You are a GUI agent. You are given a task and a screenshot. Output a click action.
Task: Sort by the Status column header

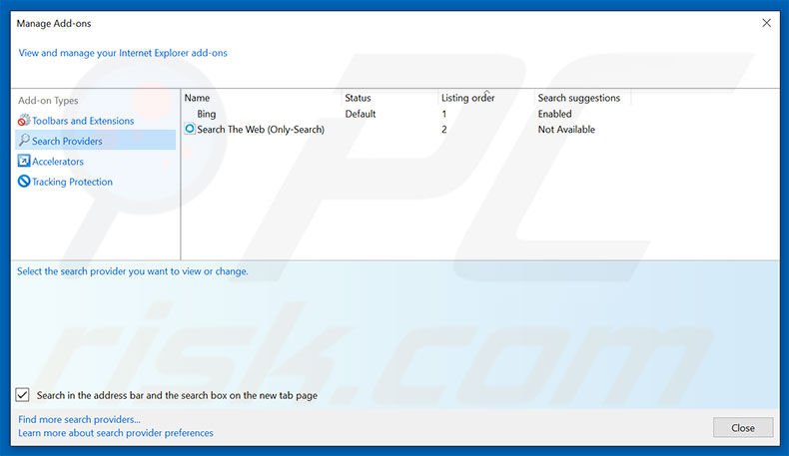358,98
